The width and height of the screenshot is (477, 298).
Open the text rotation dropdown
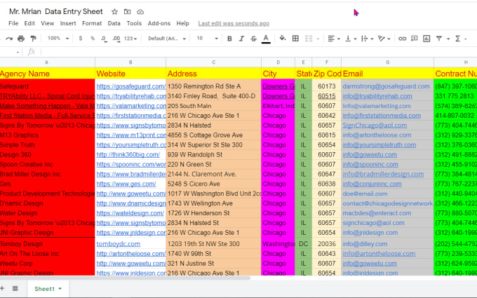[x=384, y=39]
